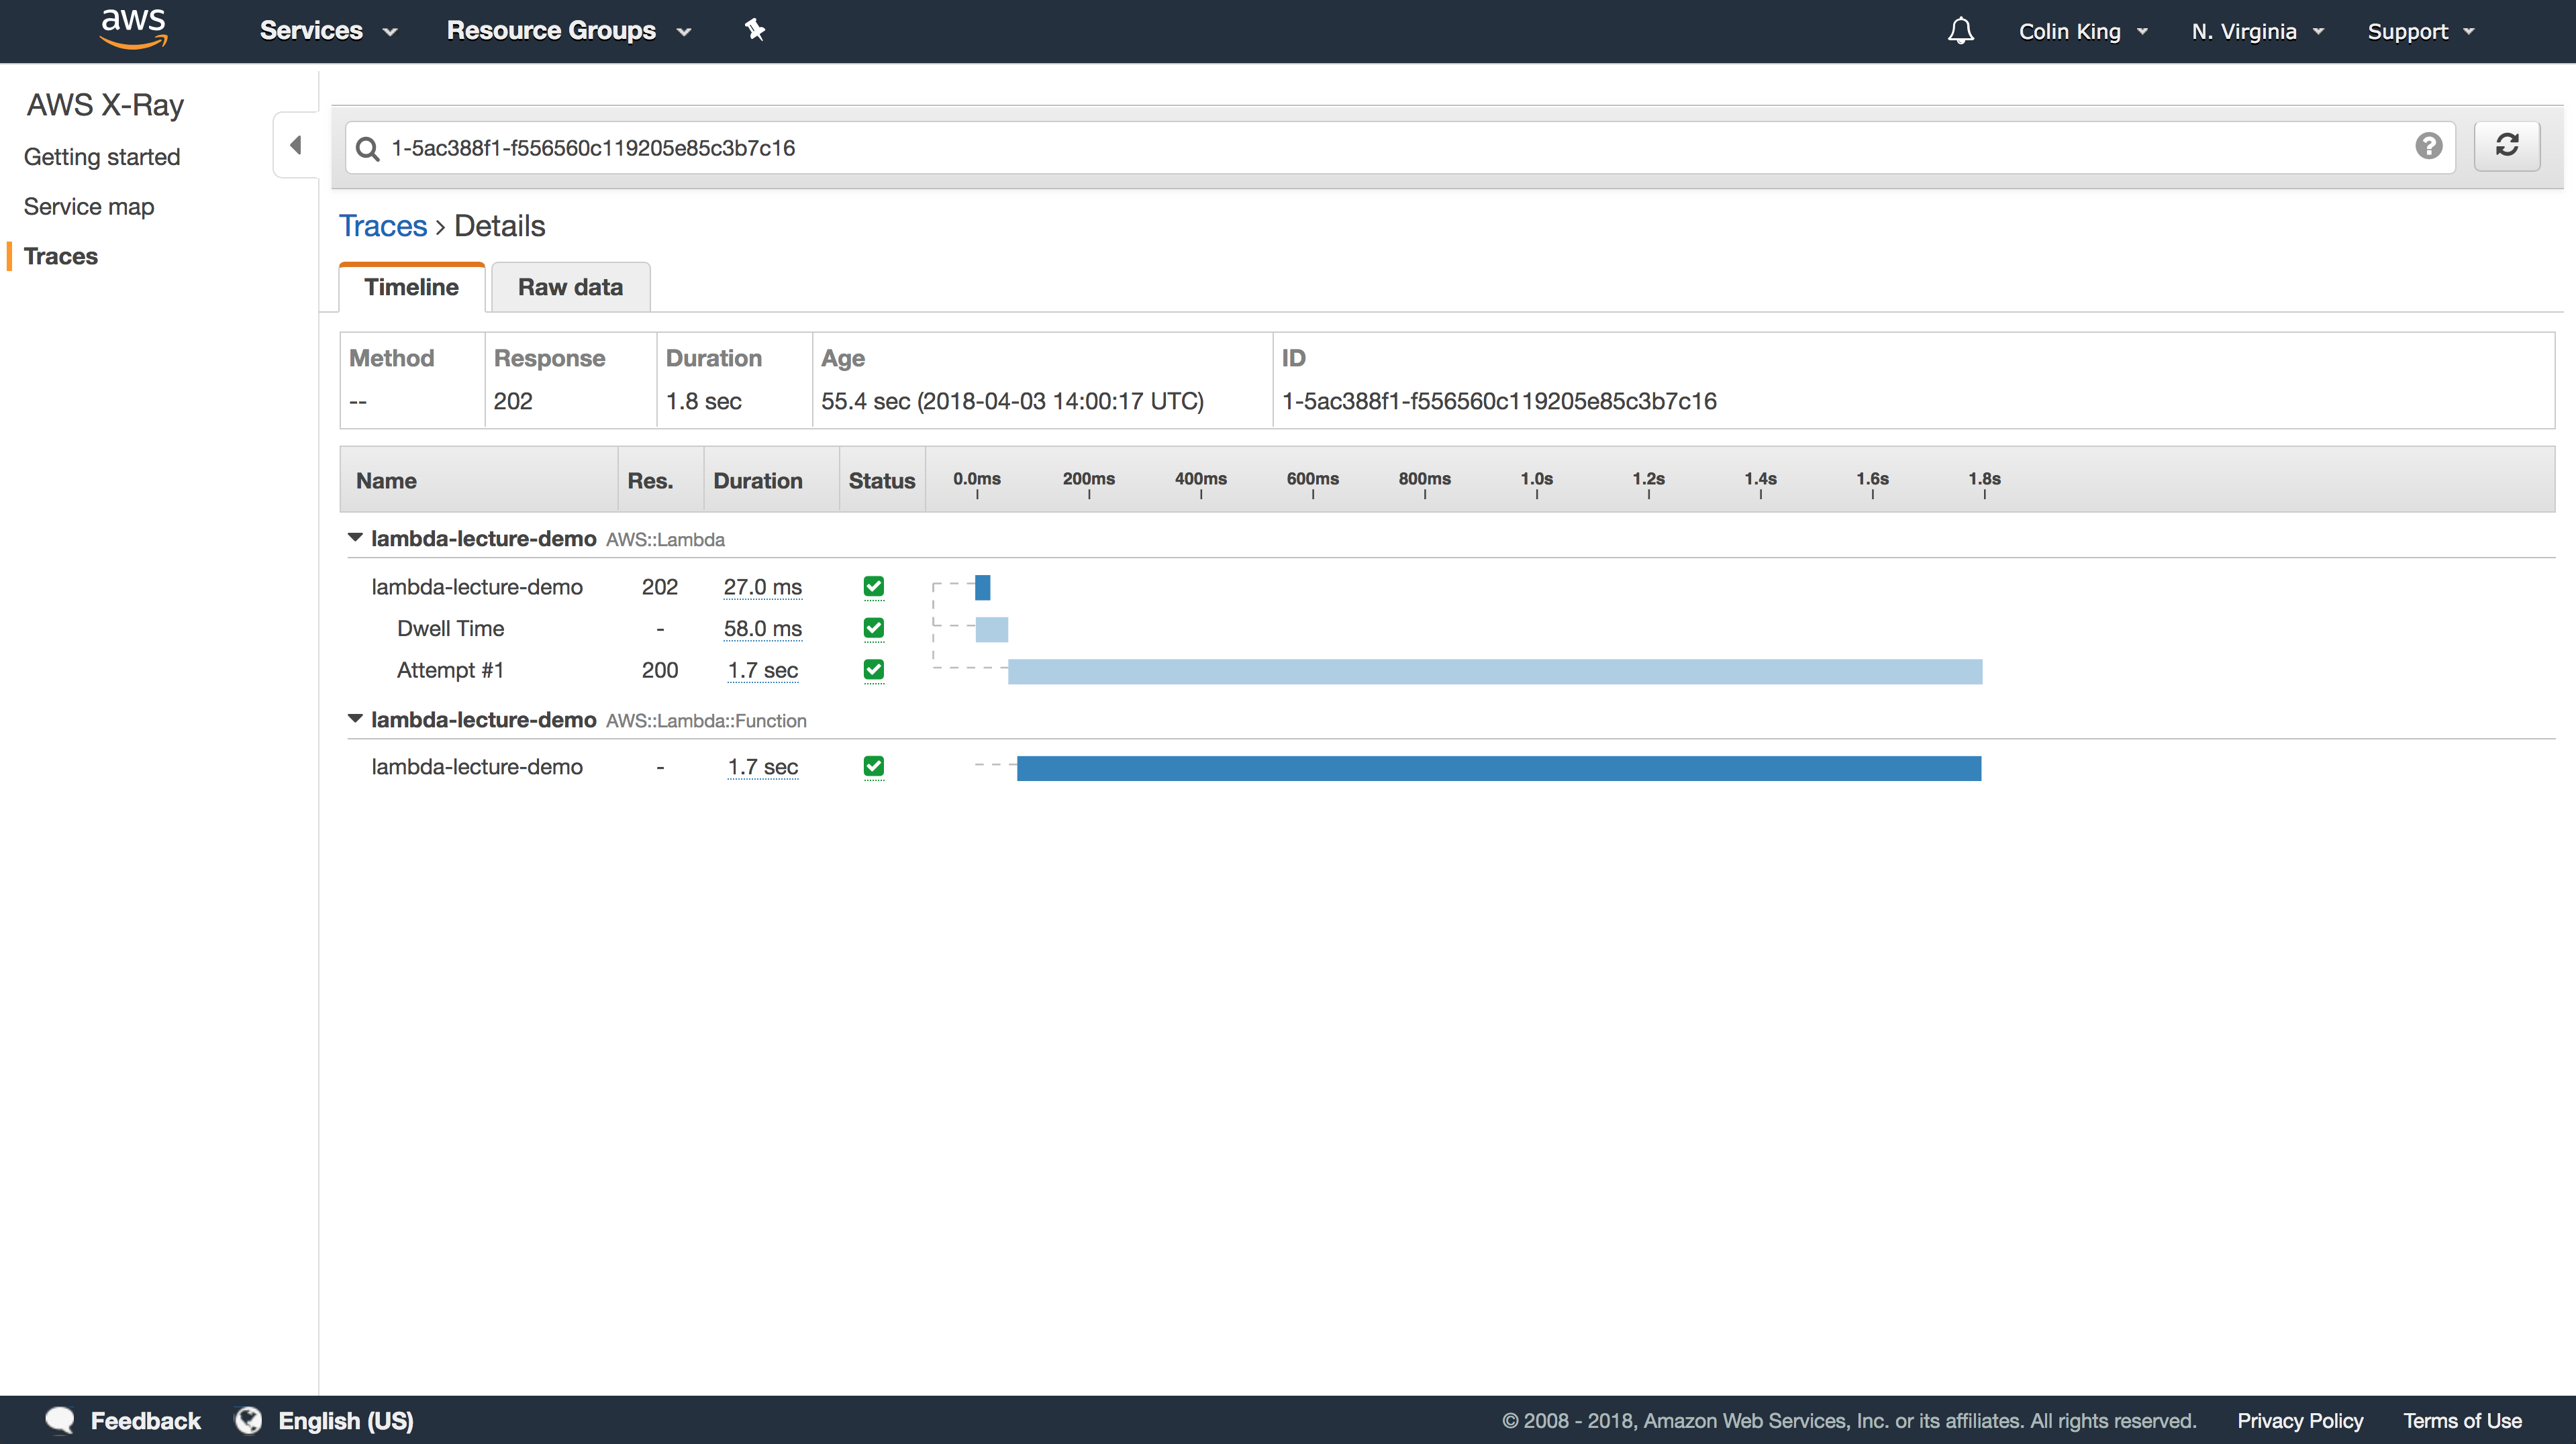2576x1444 pixels.
Task: Click the Attempt #1 status checkmark
Action: tap(873, 670)
